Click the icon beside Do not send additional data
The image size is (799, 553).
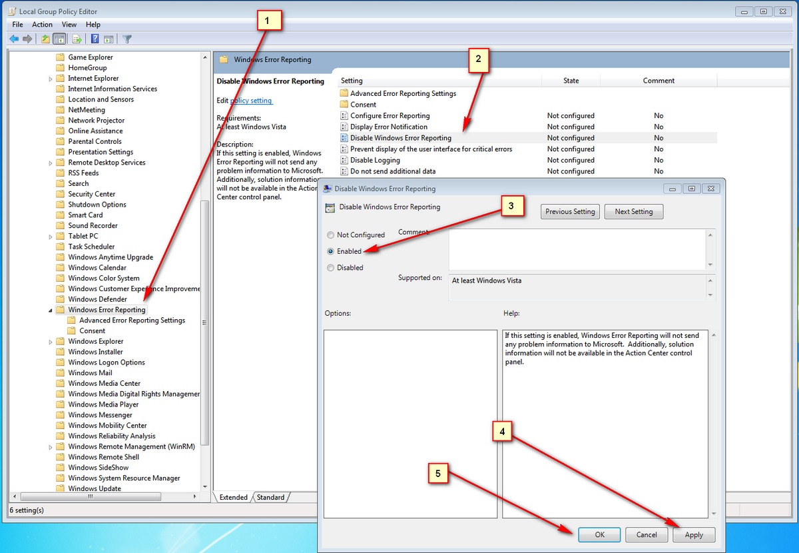click(x=344, y=171)
